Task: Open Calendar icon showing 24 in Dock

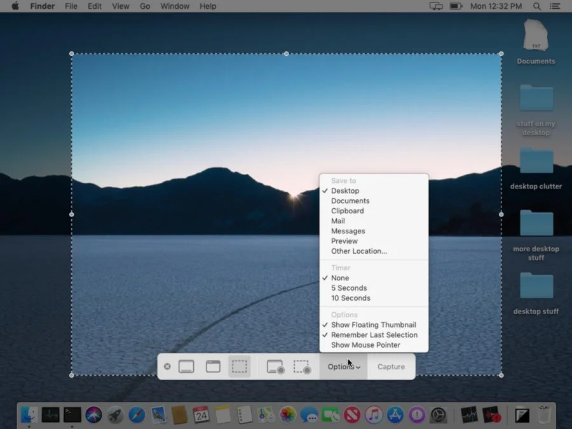Action: point(201,415)
